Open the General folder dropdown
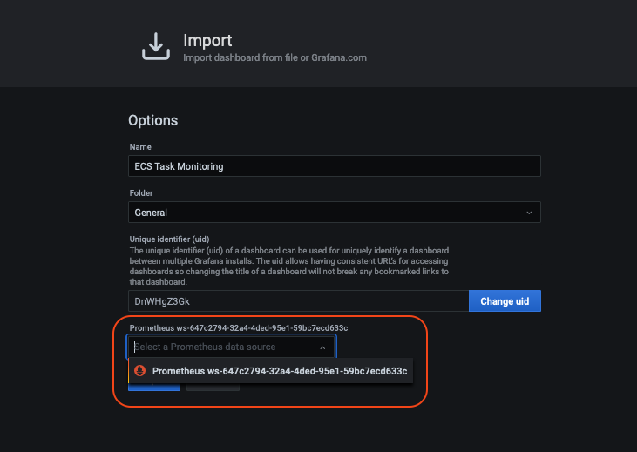 pos(335,213)
